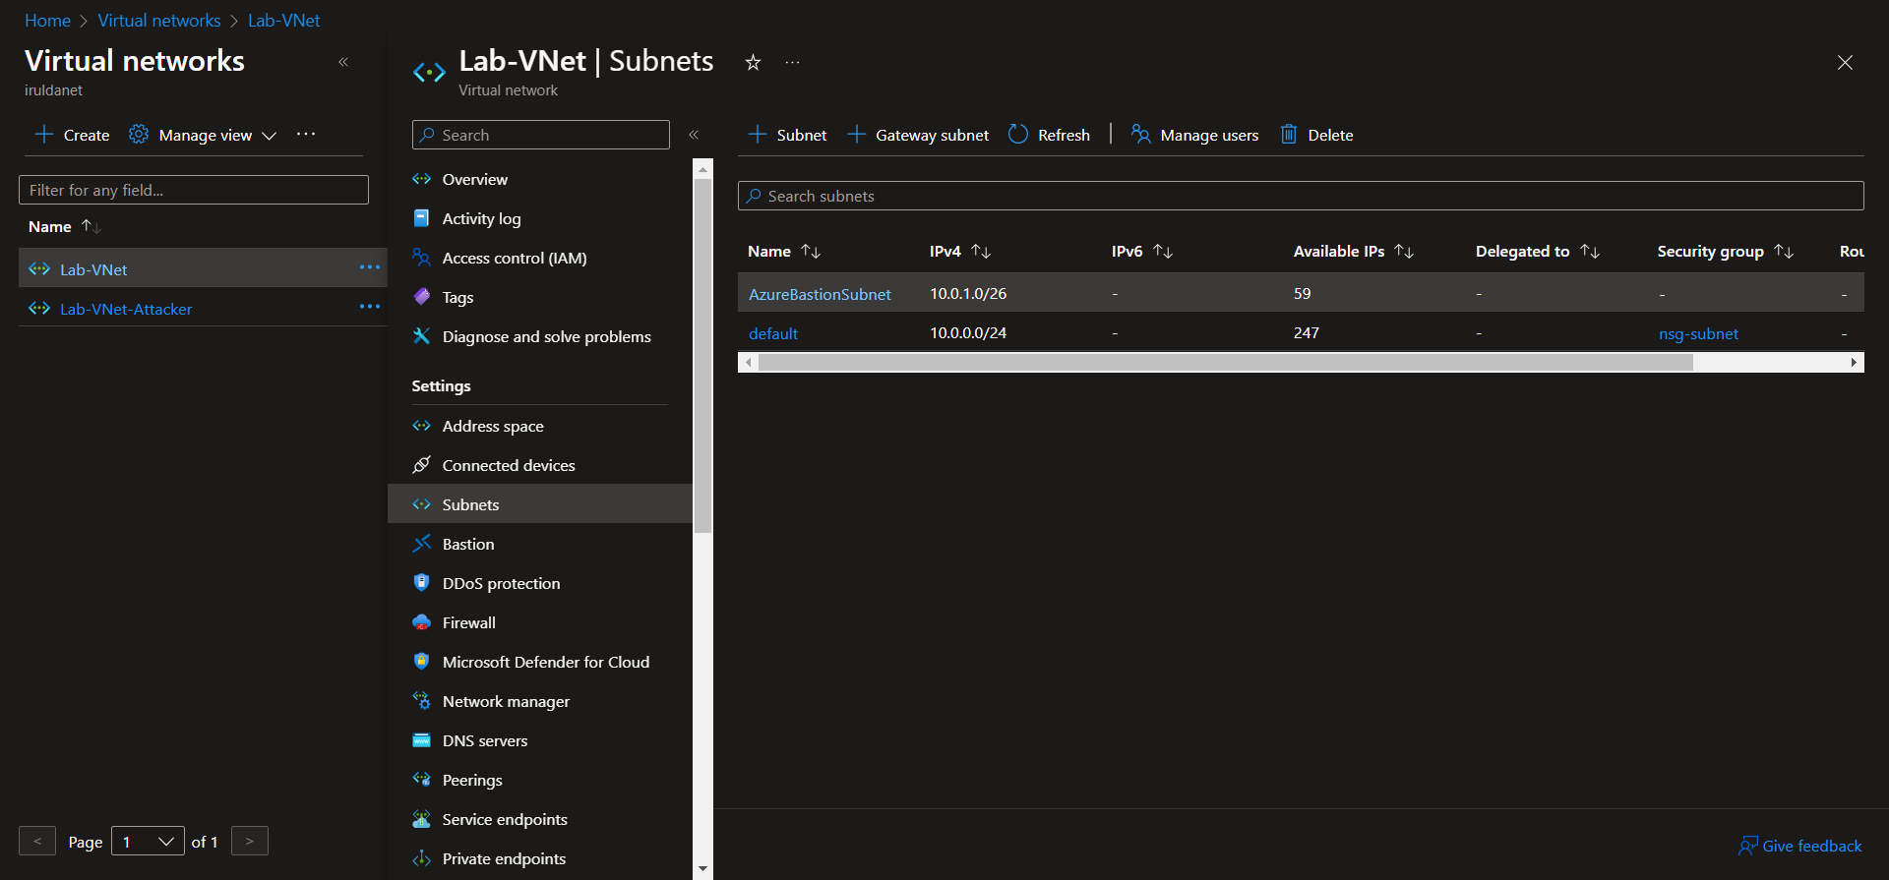Viewport: 1889px width, 880px height.
Task: Open the Private endpoints menu item
Action: click(x=504, y=858)
